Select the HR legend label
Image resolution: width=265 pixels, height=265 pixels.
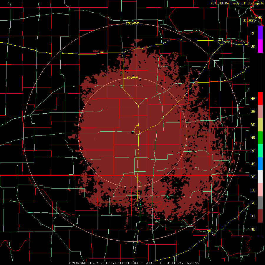253,138
